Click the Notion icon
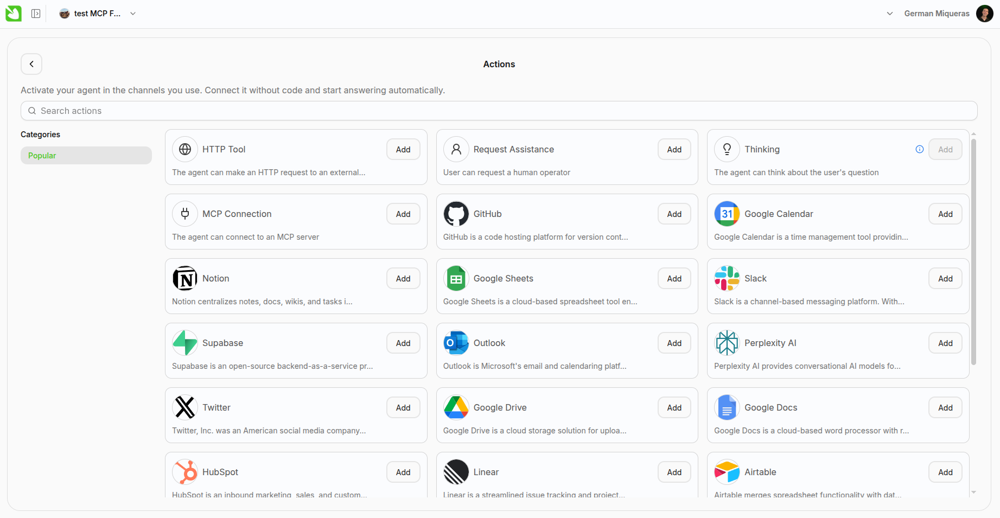The image size is (1000, 518). tap(185, 278)
